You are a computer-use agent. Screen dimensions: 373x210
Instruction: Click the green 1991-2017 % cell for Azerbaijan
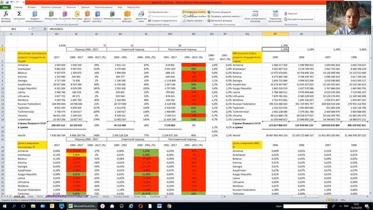[x=193, y=69]
